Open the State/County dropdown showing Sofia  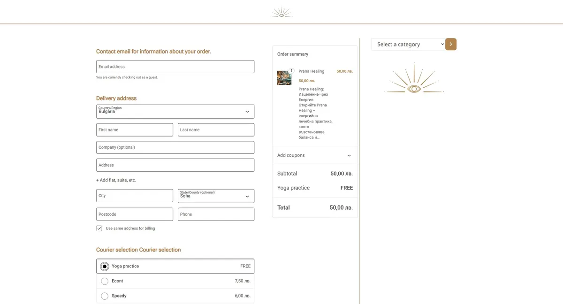pos(216,196)
